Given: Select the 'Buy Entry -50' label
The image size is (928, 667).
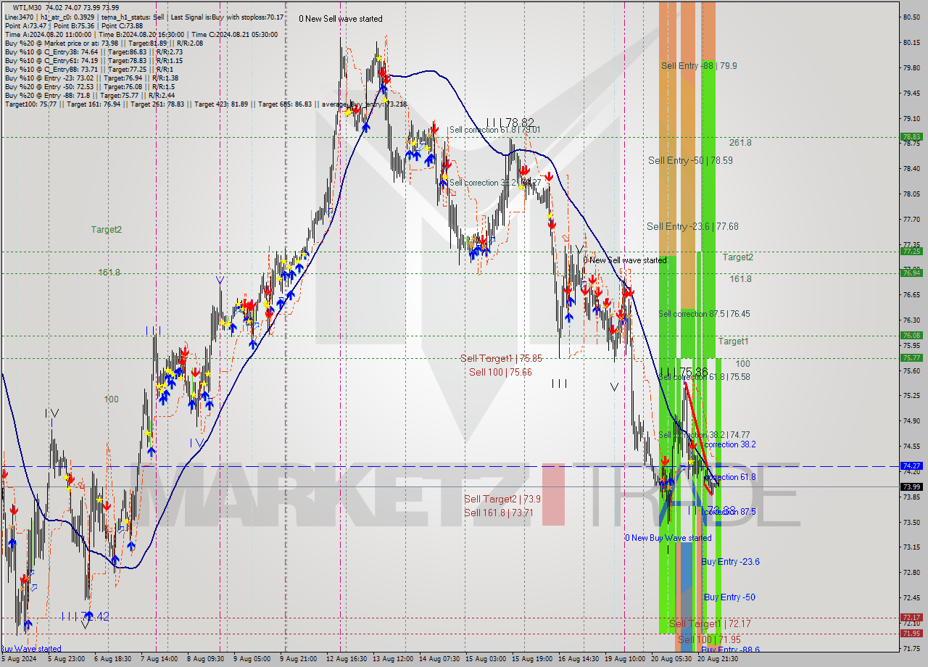Looking at the screenshot, I should 729,597.
